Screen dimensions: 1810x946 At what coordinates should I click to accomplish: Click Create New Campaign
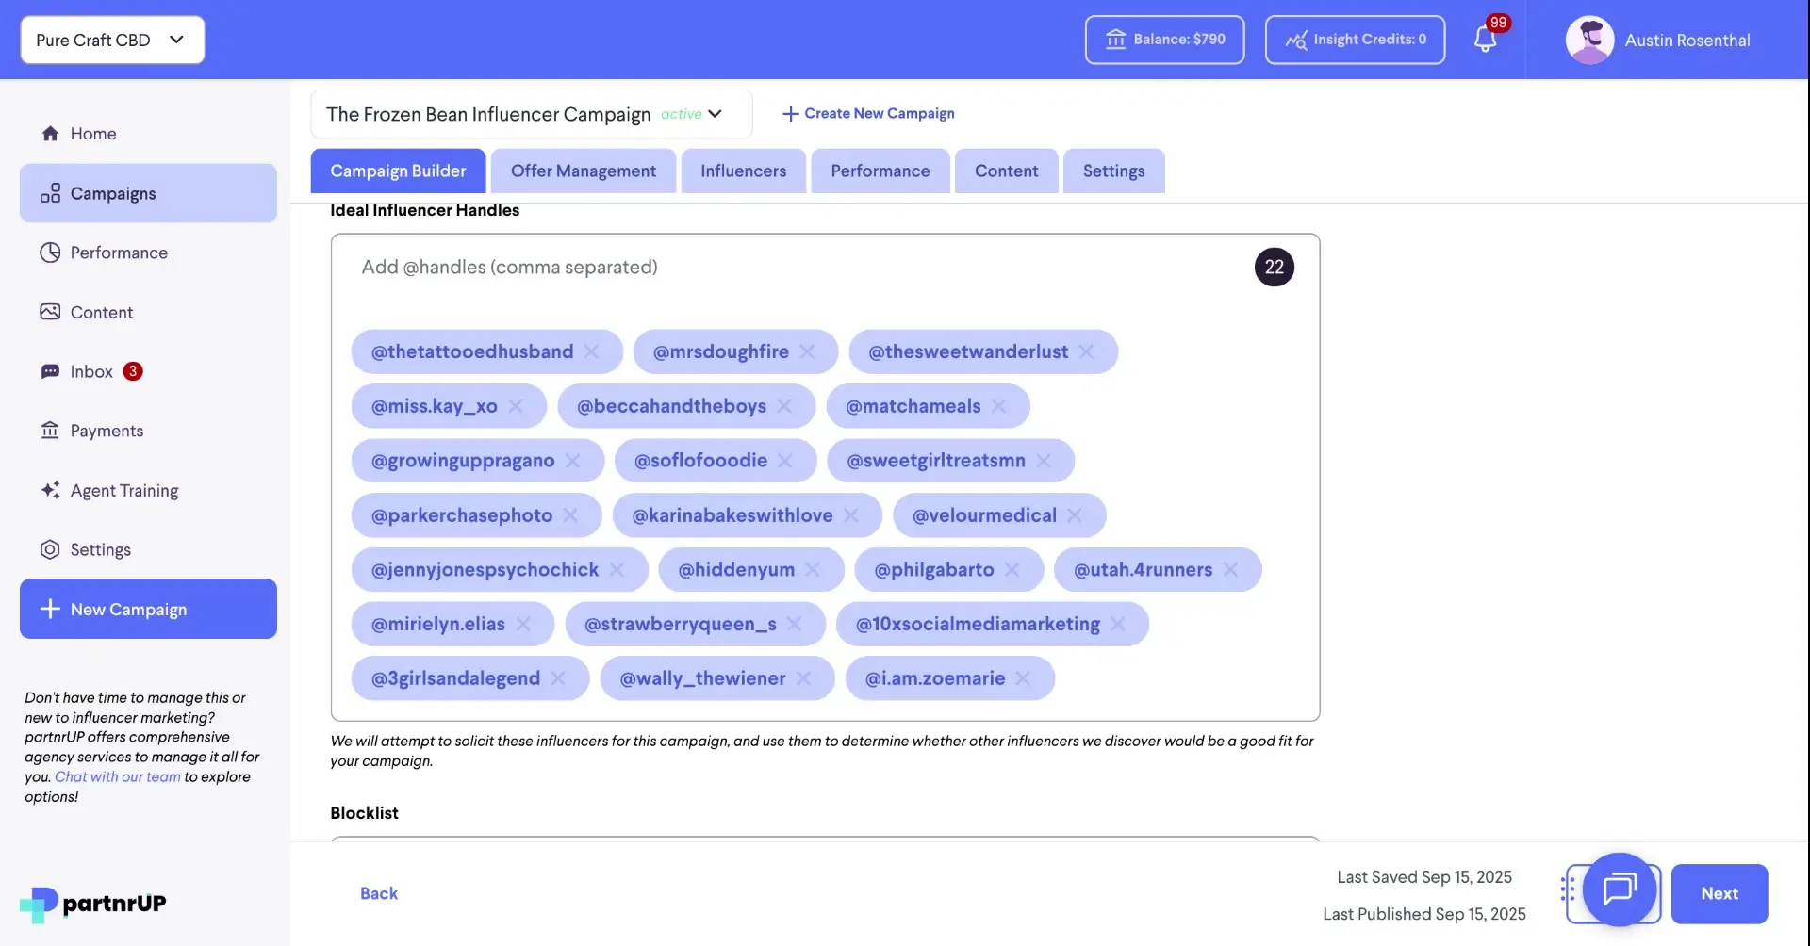point(867,113)
